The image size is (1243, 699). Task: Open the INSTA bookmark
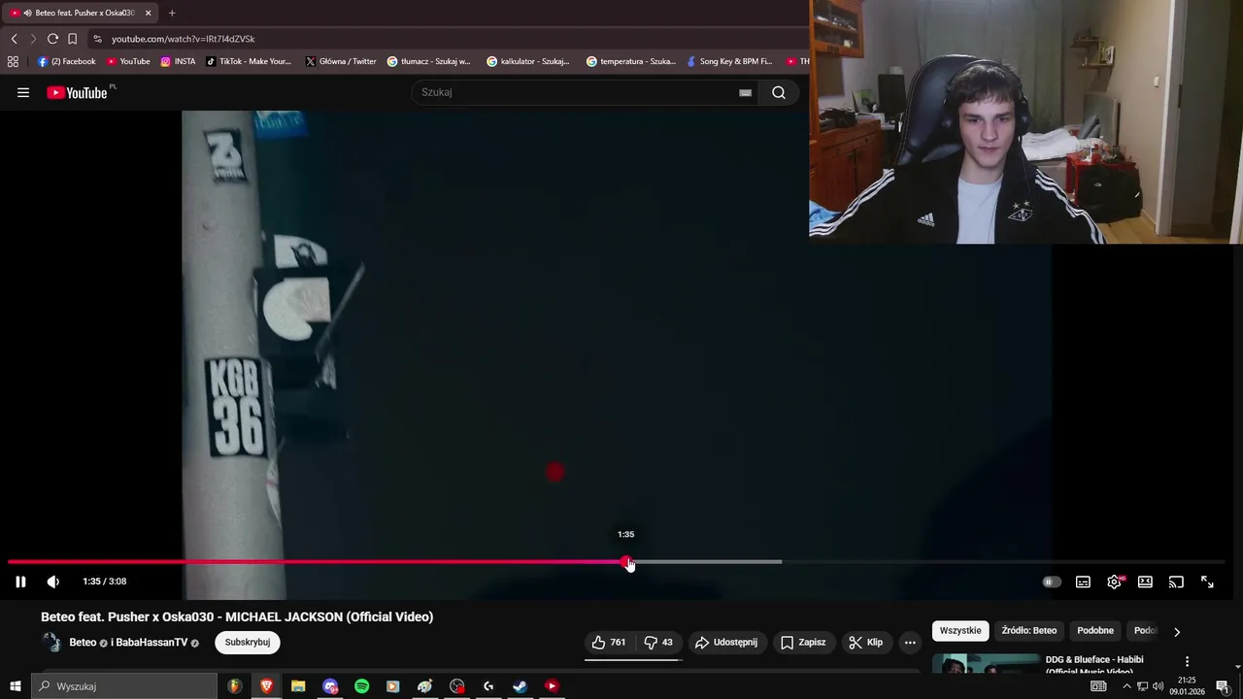pyautogui.click(x=178, y=61)
